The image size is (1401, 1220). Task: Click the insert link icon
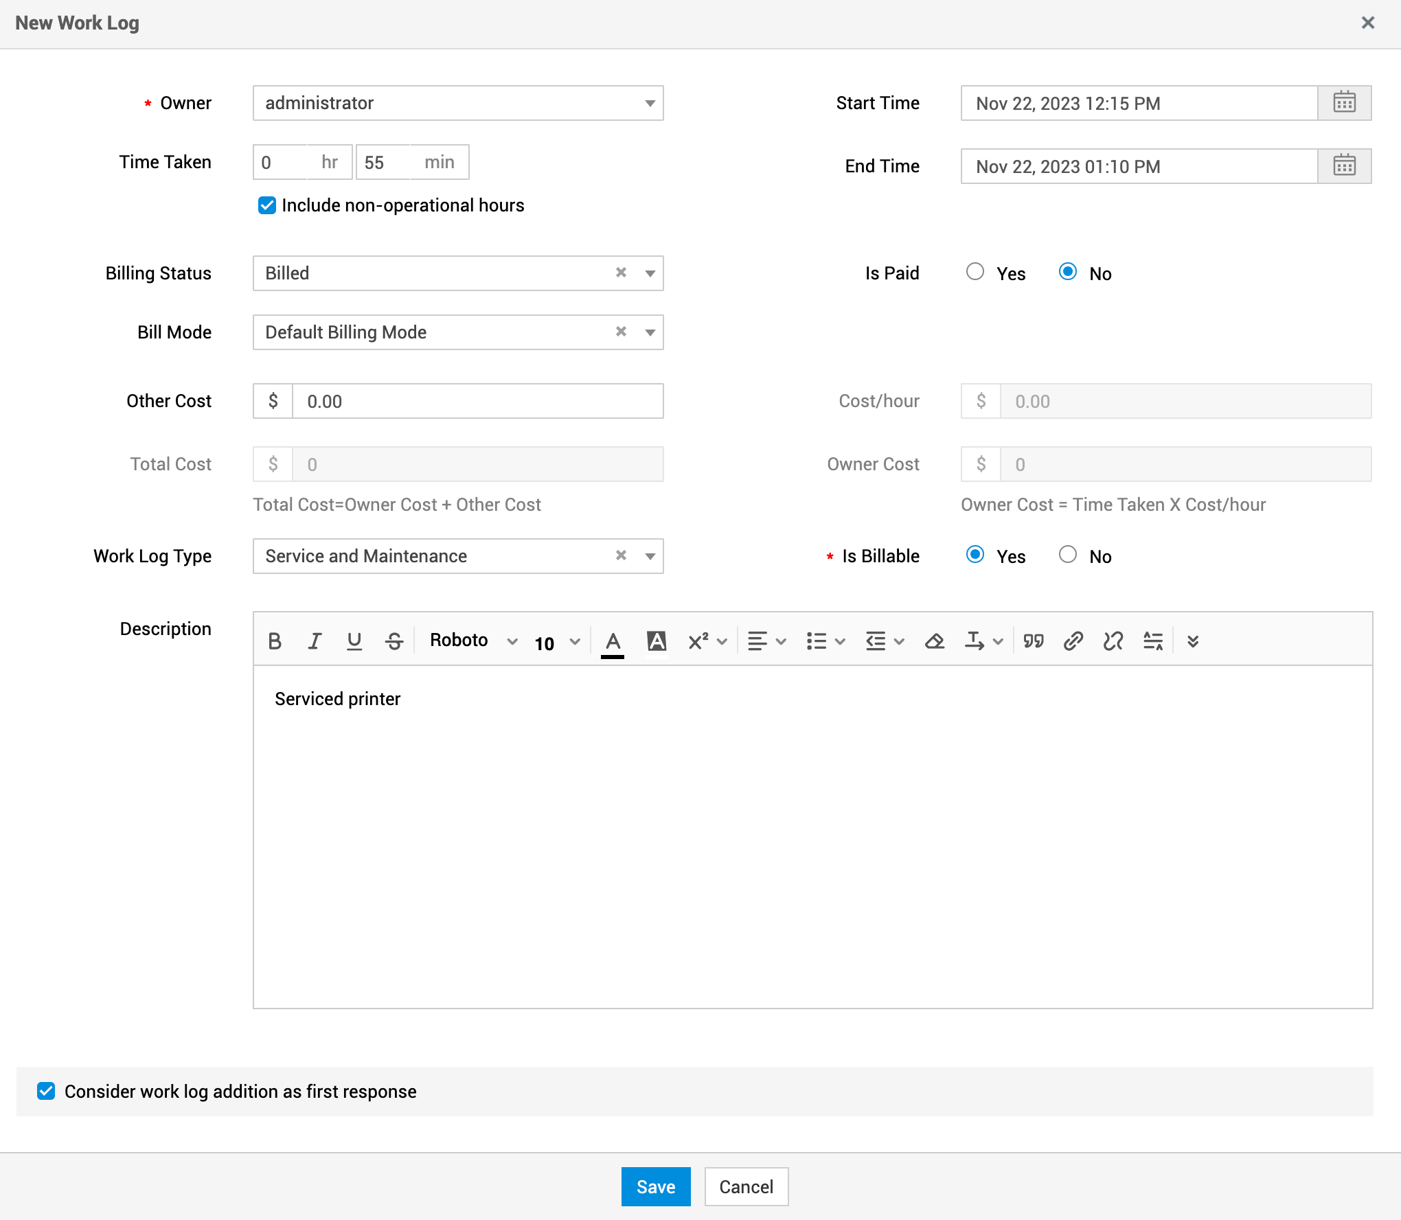point(1073,641)
